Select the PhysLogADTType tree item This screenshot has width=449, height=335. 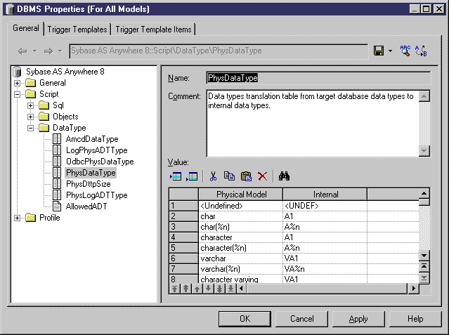(x=96, y=195)
